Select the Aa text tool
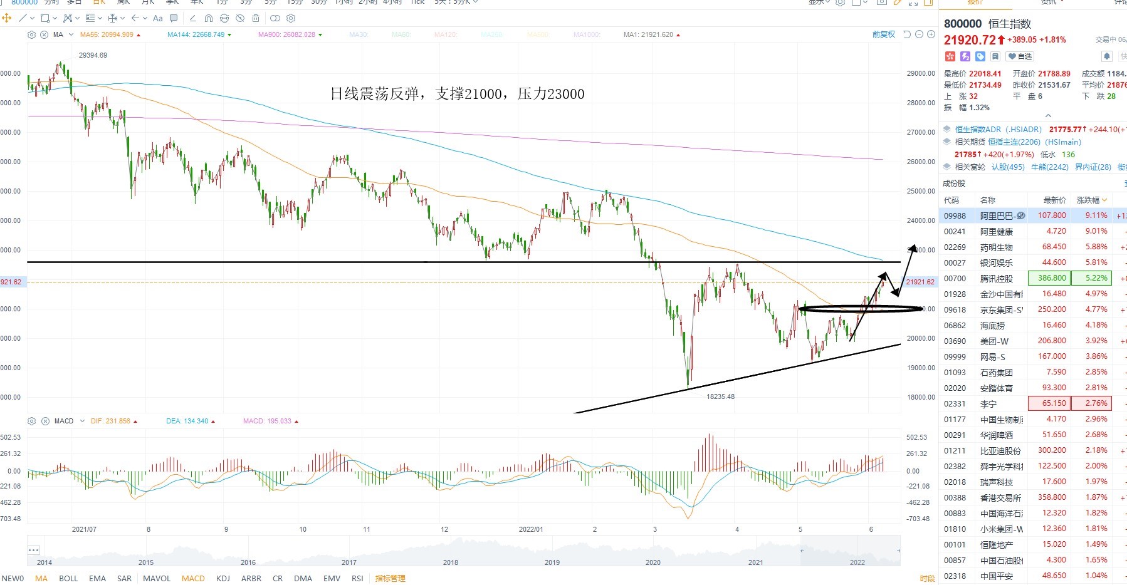The image size is (1127, 585). click(158, 18)
